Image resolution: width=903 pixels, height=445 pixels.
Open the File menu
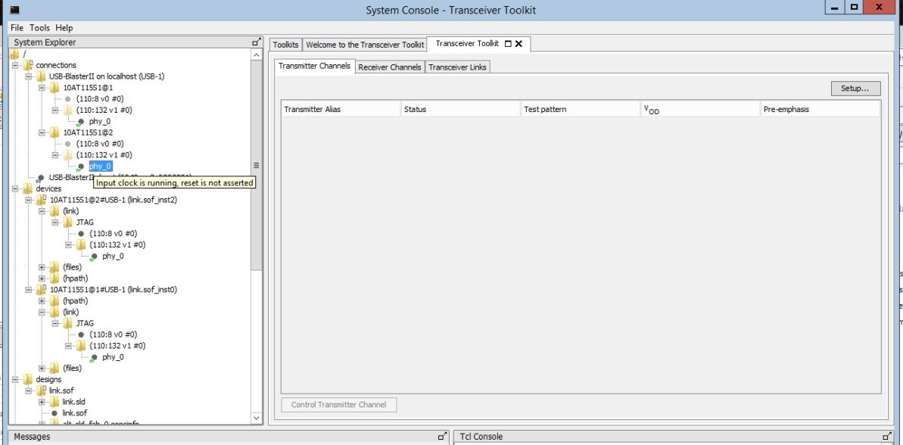(x=17, y=28)
